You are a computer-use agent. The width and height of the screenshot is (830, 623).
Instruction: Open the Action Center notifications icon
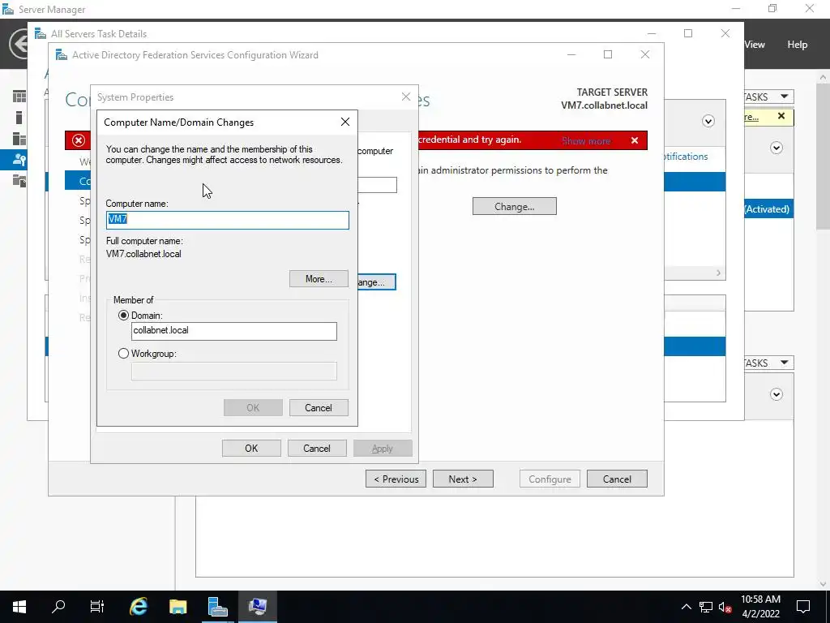(803, 607)
